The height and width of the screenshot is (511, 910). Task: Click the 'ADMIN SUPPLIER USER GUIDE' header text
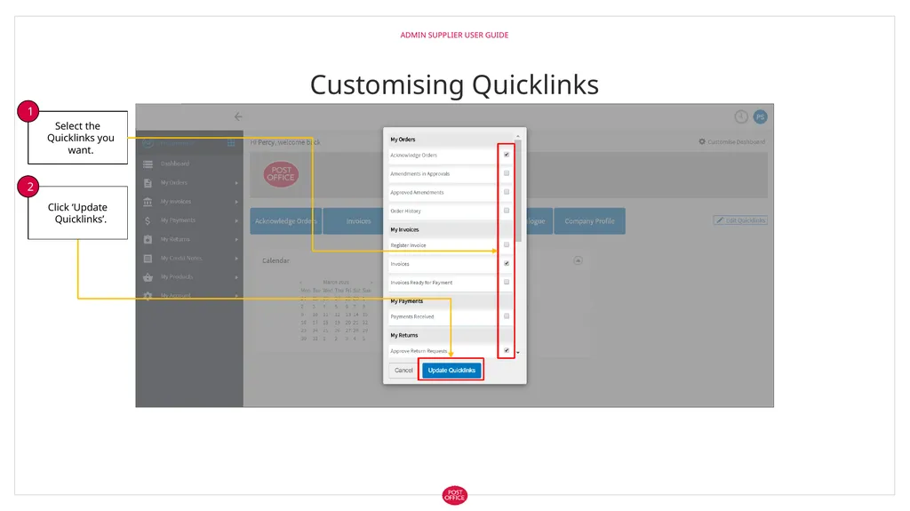point(454,35)
